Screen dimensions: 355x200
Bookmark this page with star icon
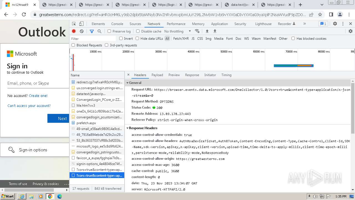tap(320, 15)
